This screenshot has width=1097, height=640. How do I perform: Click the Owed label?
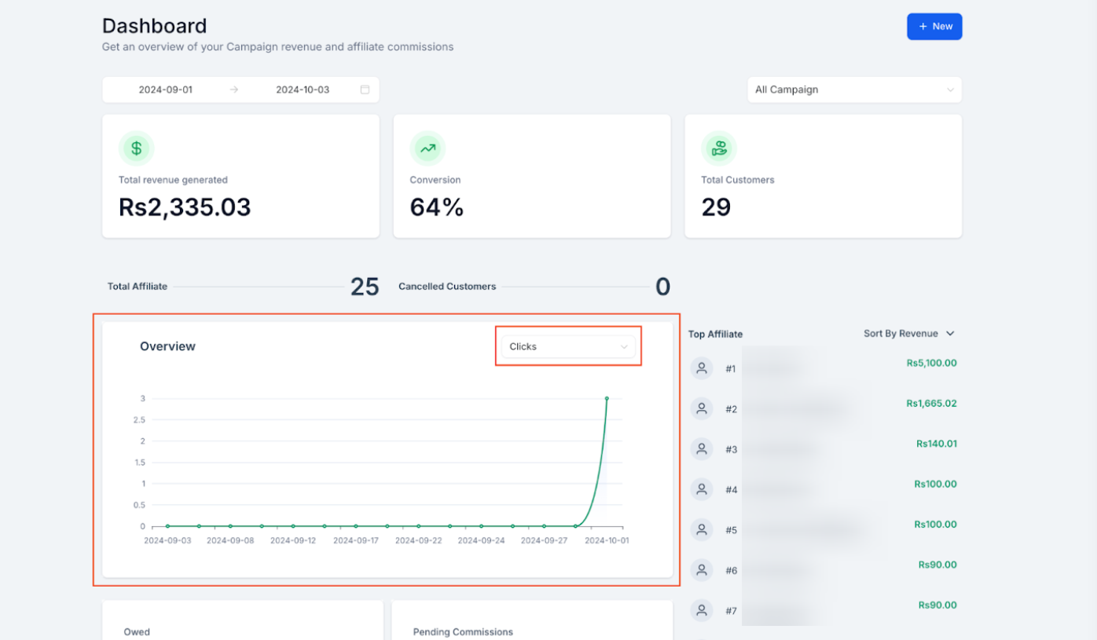[x=137, y=632]
